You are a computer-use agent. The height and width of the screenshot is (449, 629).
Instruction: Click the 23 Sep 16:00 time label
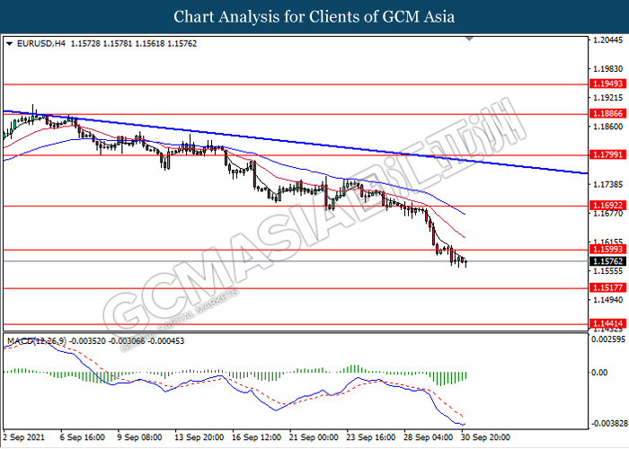click(x=371, y=437)
